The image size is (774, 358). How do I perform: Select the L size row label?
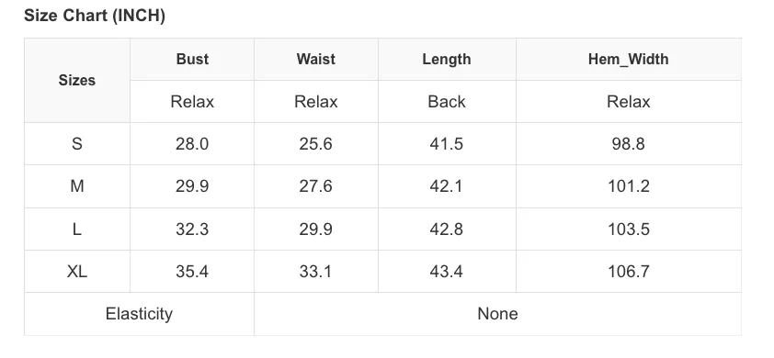point(77,229)
